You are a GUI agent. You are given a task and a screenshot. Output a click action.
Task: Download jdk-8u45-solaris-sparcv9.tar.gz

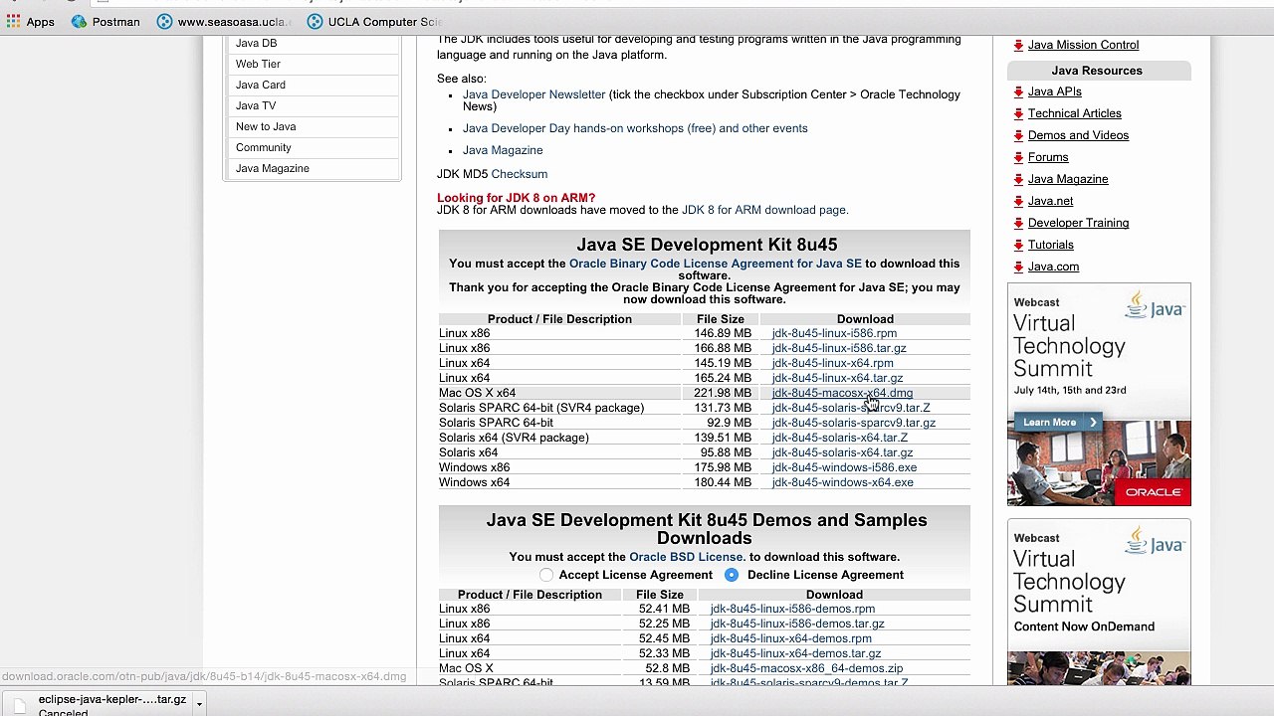tap(854, 423)
